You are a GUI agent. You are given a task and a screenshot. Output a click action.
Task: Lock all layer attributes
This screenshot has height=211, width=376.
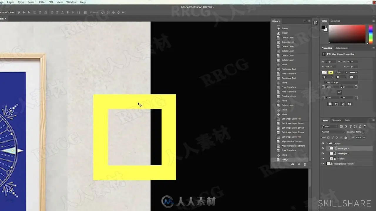pyautogui.click(x=345, y=137)
